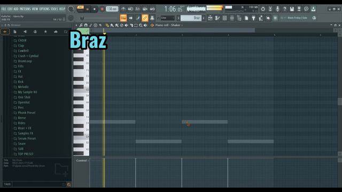
Task: Select the Draw pencil tool in piano roll
Action: [x=107, y=25]
